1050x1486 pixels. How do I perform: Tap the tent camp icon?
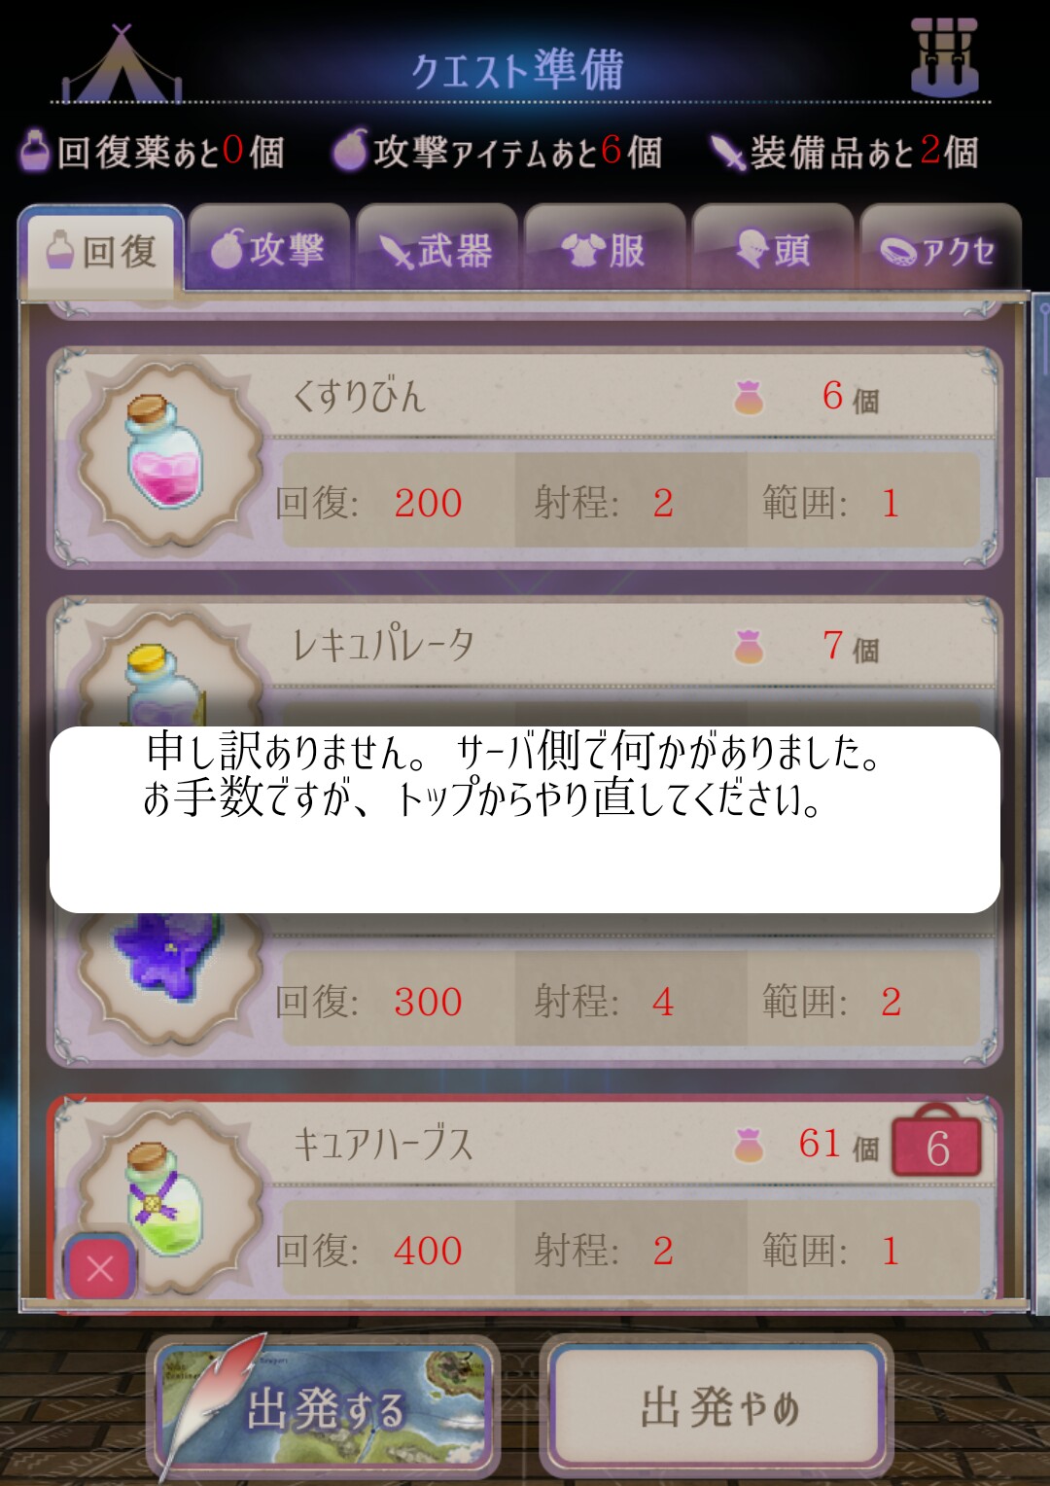pos(121,64)
